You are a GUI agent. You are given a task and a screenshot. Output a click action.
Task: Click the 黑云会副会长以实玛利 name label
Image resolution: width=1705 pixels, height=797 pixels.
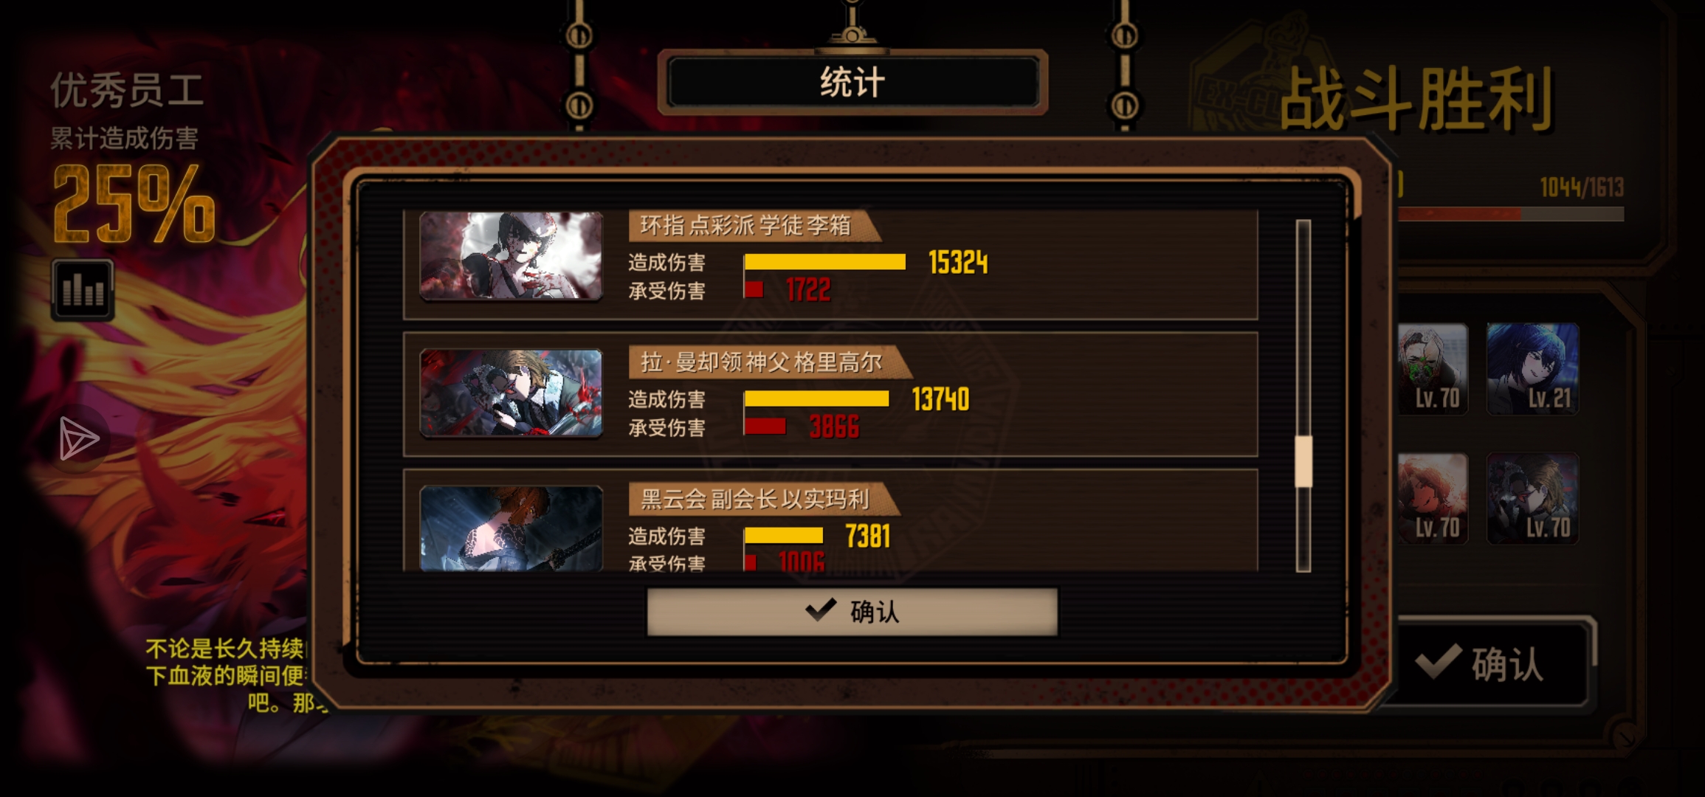[x=754, y=500]
